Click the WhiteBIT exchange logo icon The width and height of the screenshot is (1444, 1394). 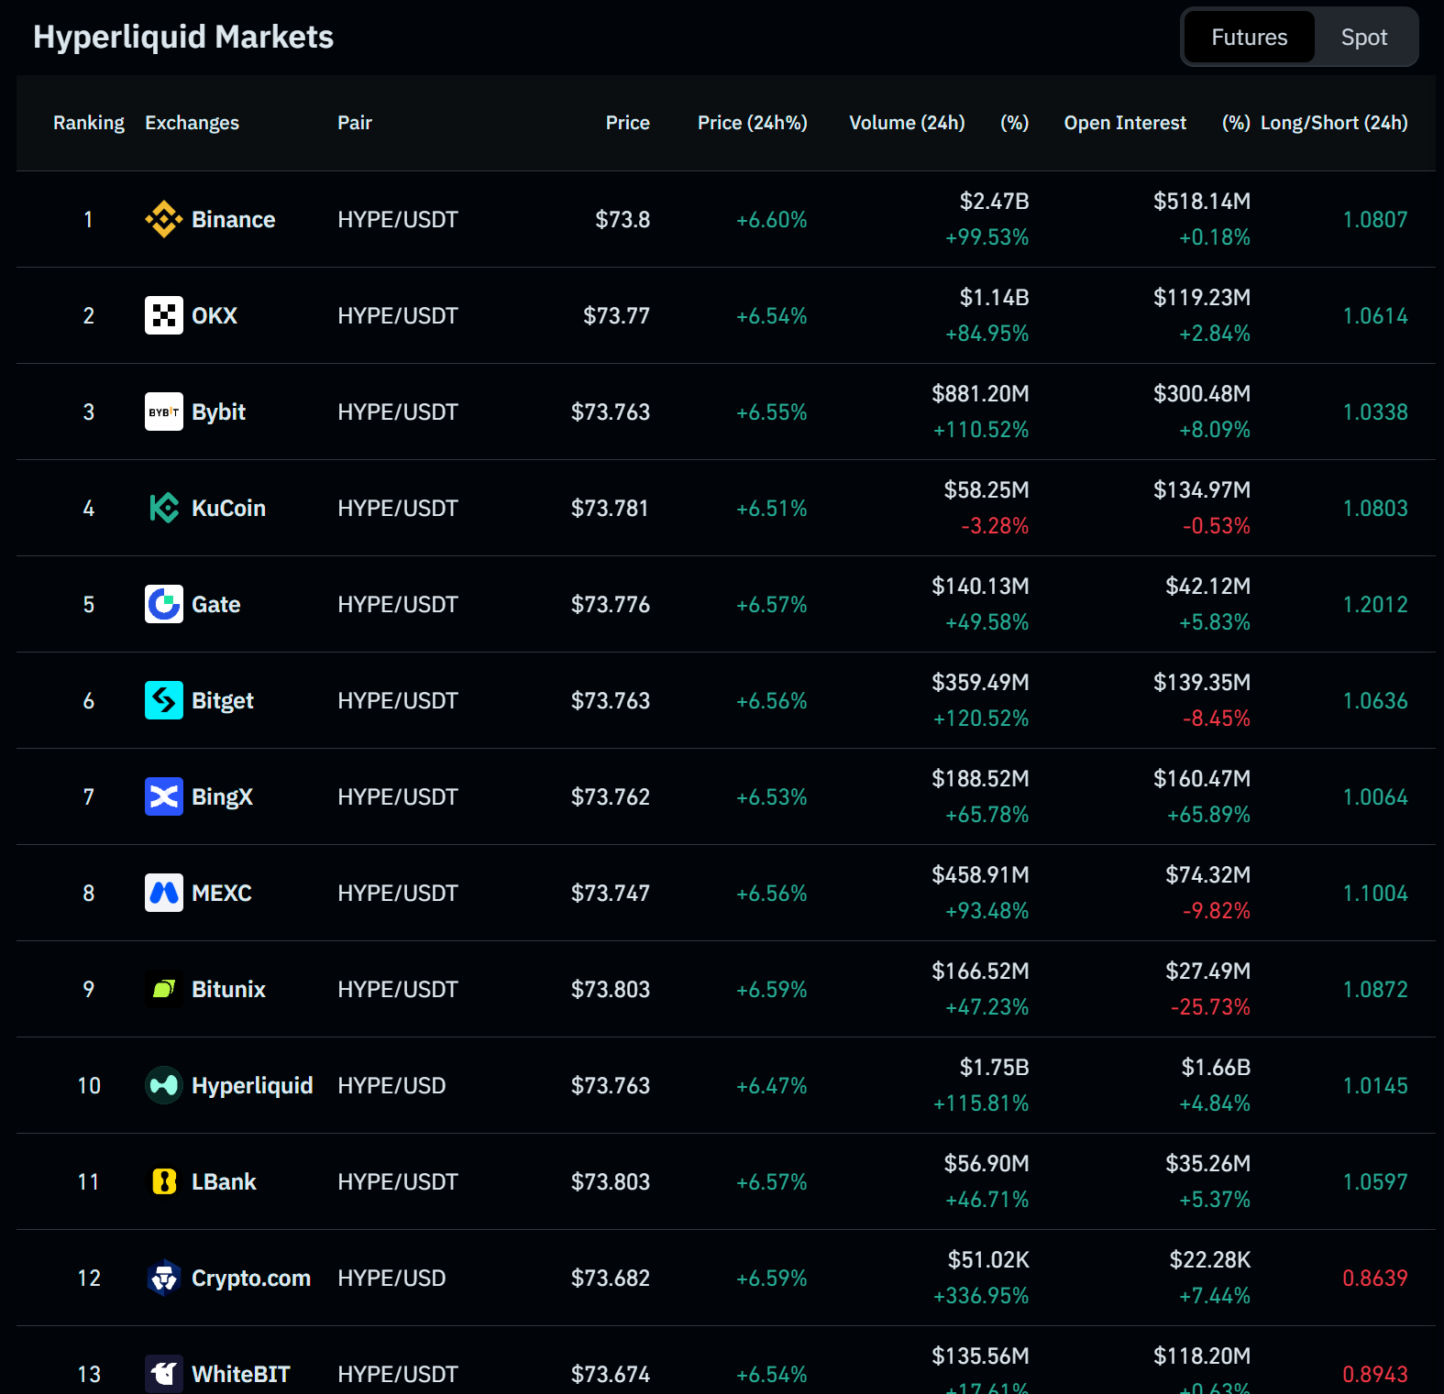(x=164, y=1374)
